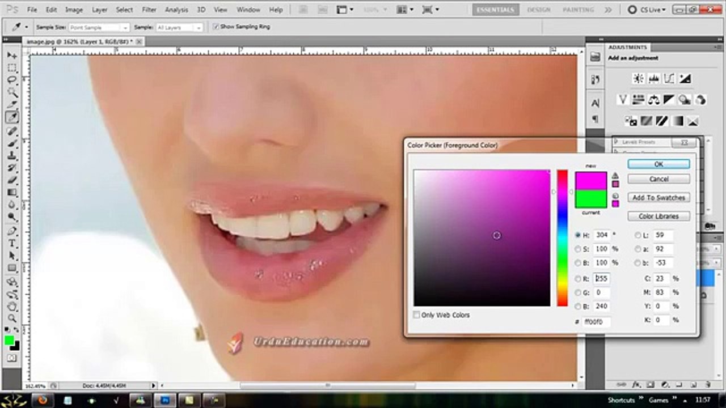Click the current green color swatch
This screenshot has height=408, width=726.
click(x=591, y=199)
